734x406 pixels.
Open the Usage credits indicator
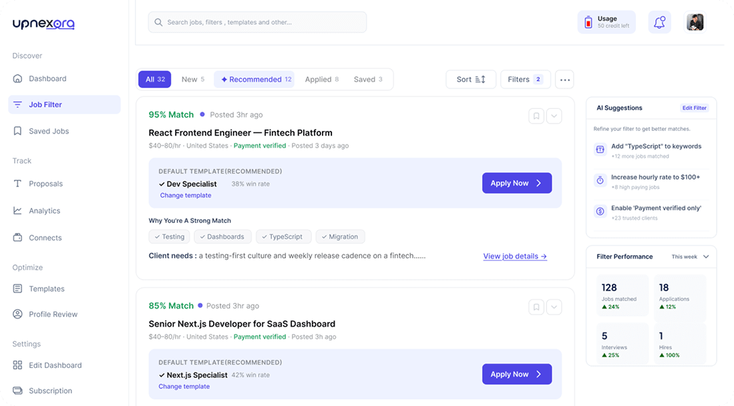tap(606, 22)
